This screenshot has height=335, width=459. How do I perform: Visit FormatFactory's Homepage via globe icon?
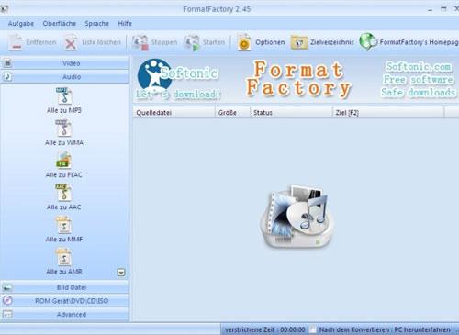pyautogui.click(x=368, y=42)
